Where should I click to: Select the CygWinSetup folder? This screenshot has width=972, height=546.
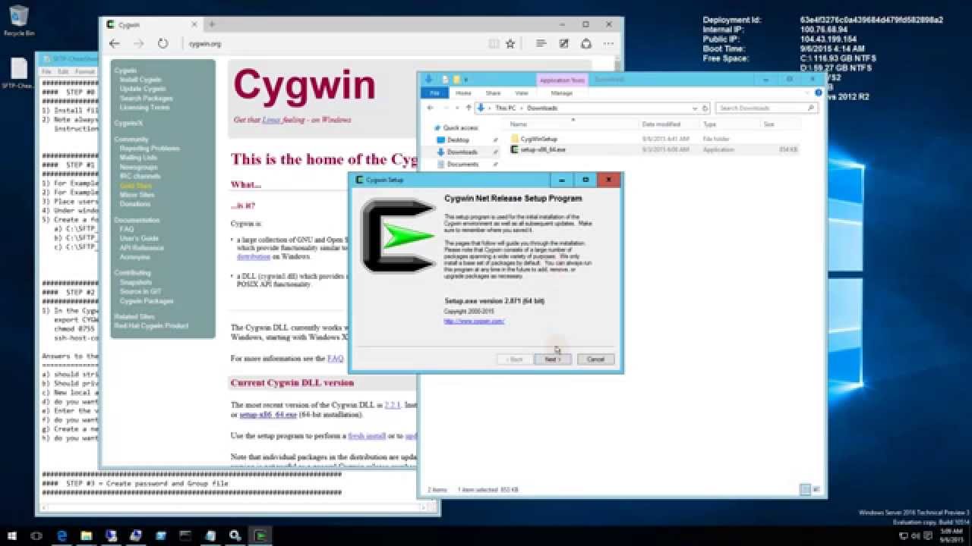[x=539, y=140]
